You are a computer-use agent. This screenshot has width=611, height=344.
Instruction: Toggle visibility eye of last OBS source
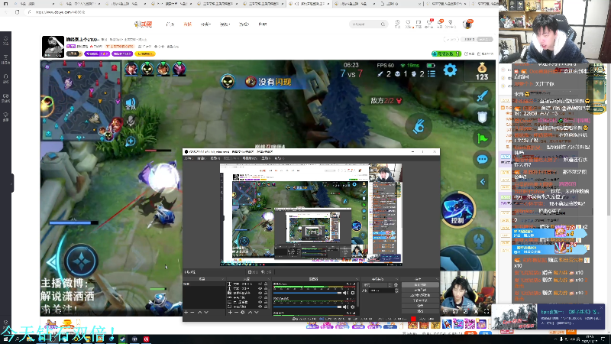[x=260, y=307]
